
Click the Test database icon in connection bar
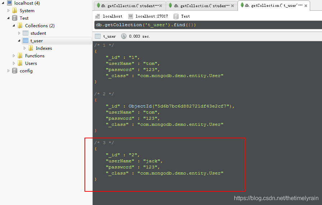(x=176, y=16)
